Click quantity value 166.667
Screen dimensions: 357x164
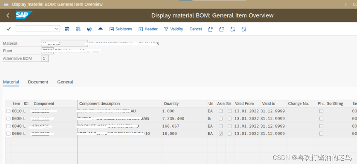tap(171, 126)
